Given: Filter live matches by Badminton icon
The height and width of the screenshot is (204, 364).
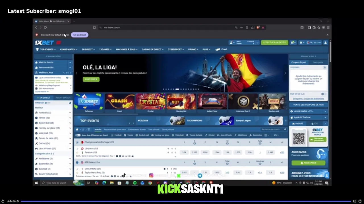Looking at the screenshot, I should [250, 135].
